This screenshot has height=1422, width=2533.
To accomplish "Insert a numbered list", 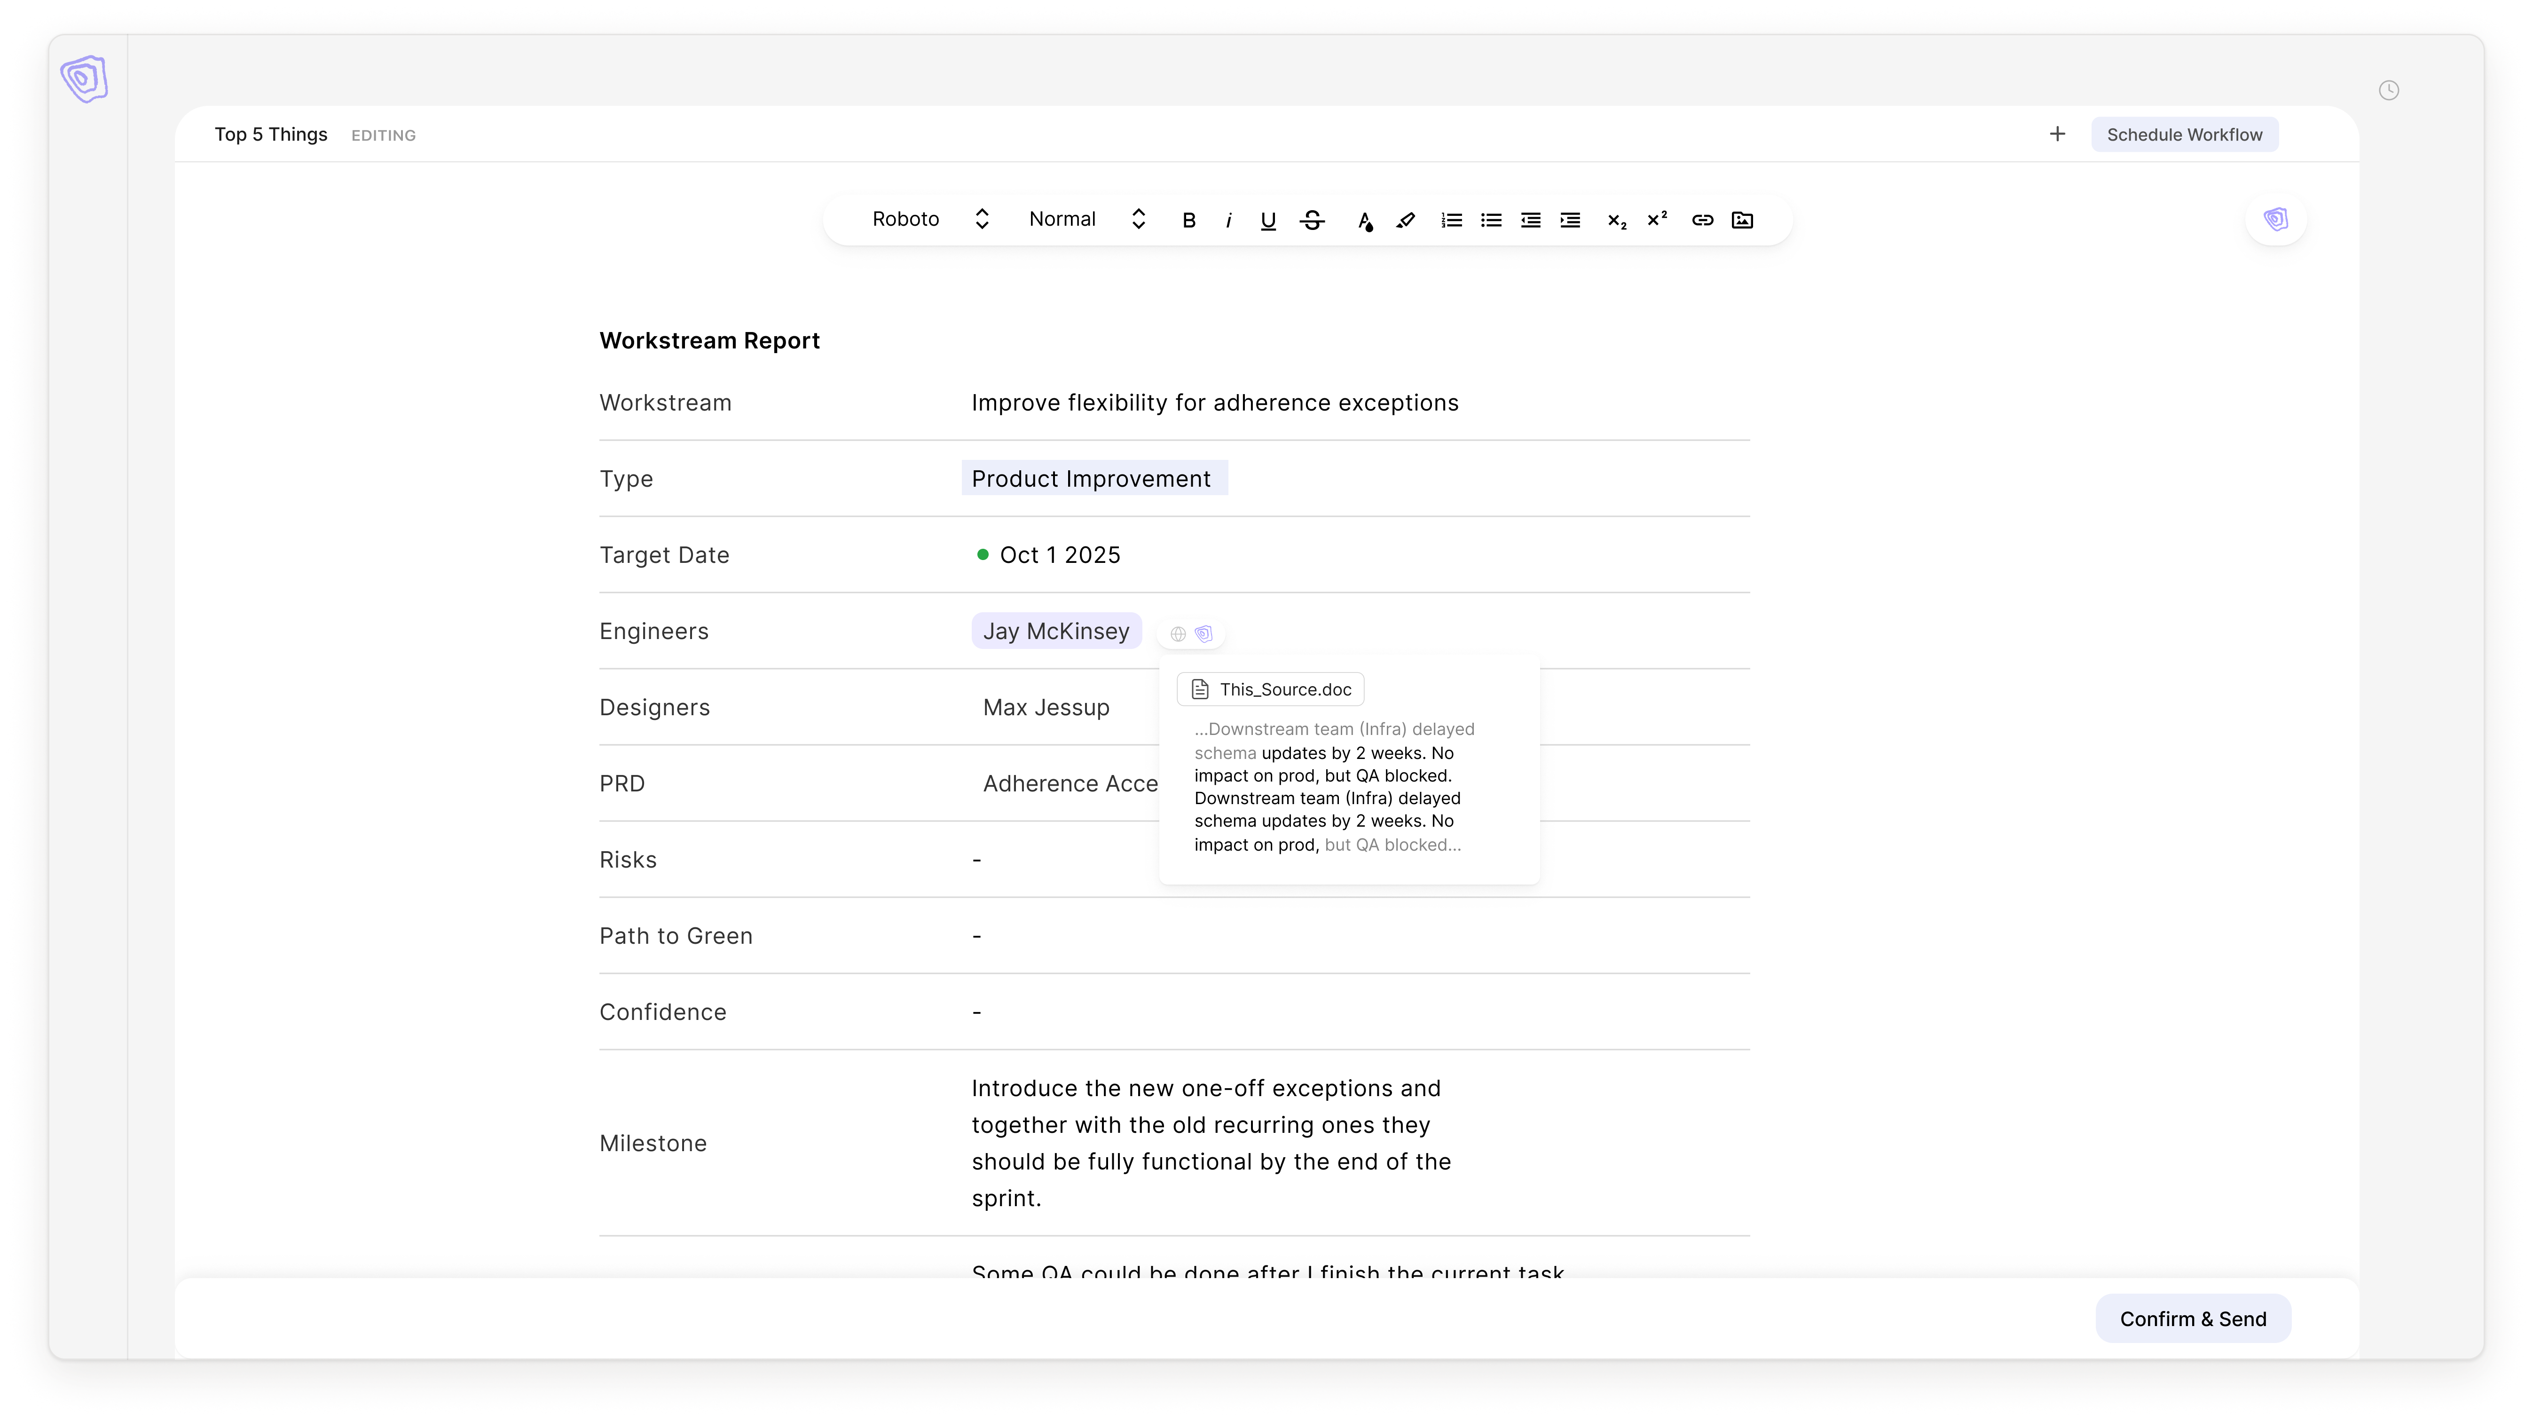I will [1451, 220].
